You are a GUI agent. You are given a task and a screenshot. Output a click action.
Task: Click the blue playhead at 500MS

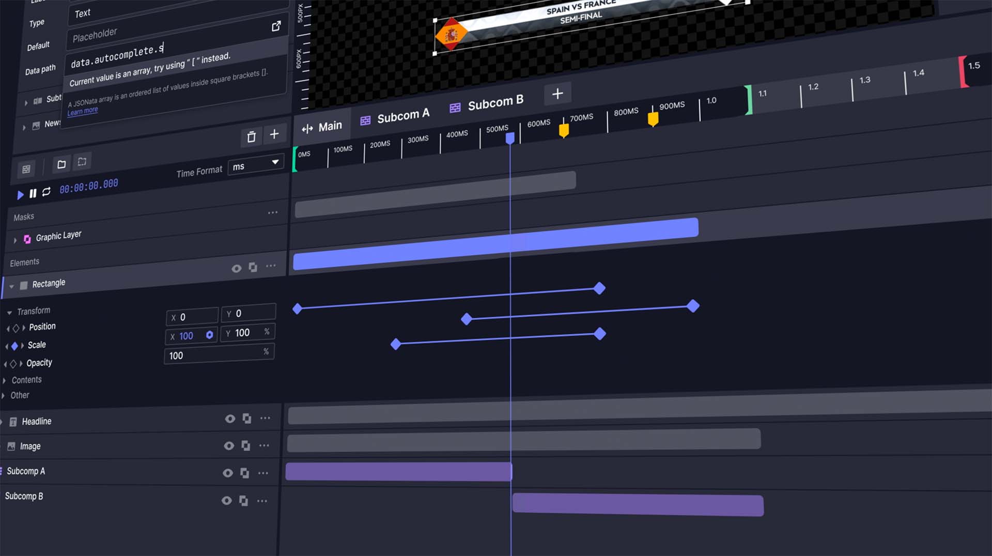click(510, 138)
